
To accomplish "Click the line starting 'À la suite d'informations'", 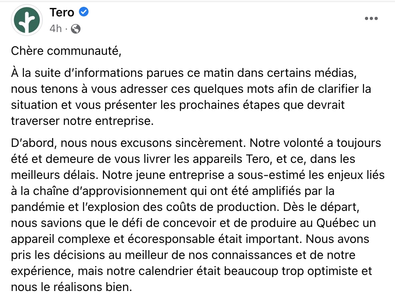I will click(x=184, y=73).
